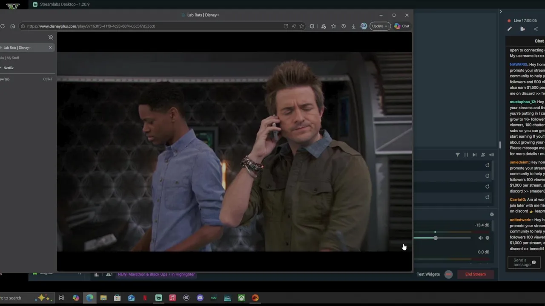The width and height of the screenshot is (545, 306).
Task: Click the Disney+ video player
Action: [x=234, y=152]
